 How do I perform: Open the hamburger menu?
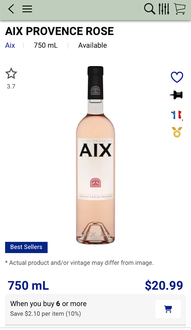pyautogui.click(x=27, y=9)
